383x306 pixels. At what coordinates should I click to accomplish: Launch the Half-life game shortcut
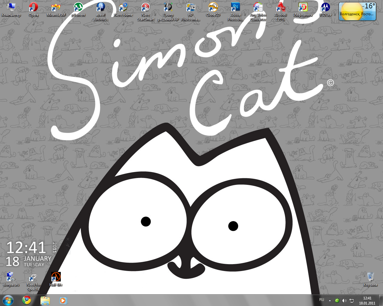coord(56,279)
